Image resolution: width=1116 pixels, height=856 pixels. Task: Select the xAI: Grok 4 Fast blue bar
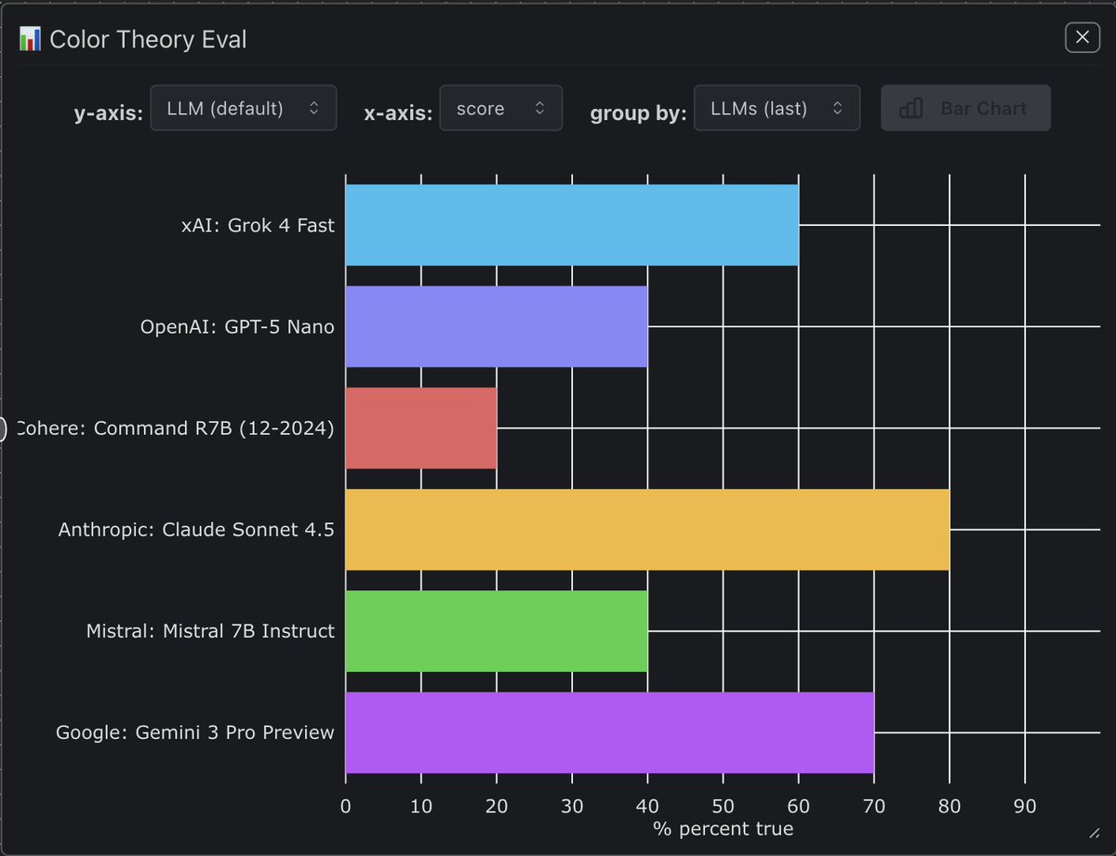(572, 225)
